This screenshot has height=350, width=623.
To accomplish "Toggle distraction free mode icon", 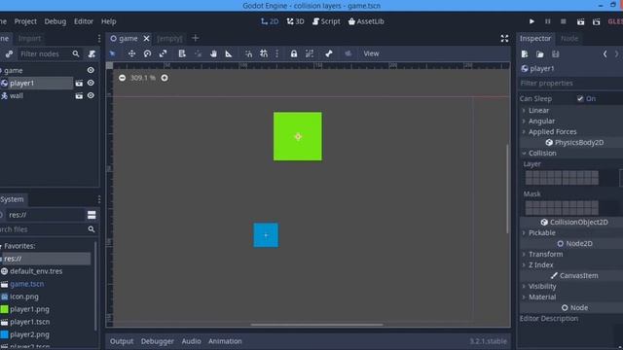I will coord(504,38).
